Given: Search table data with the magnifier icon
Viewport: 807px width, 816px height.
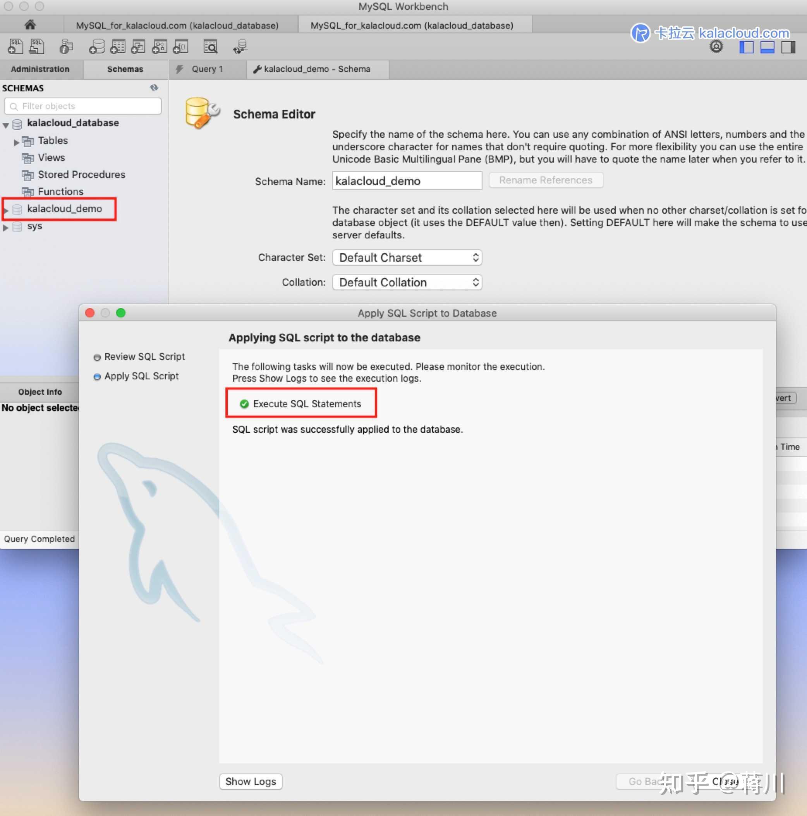Looking at the screenshot, I should (210, 46).
